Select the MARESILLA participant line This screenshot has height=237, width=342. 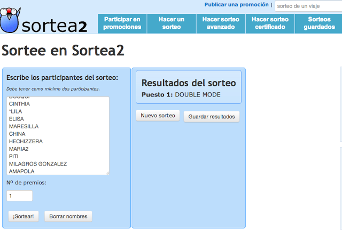(24, 126)
